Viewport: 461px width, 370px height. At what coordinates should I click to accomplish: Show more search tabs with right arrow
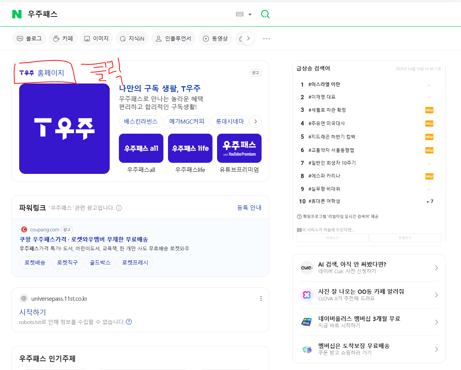point(249,38)
